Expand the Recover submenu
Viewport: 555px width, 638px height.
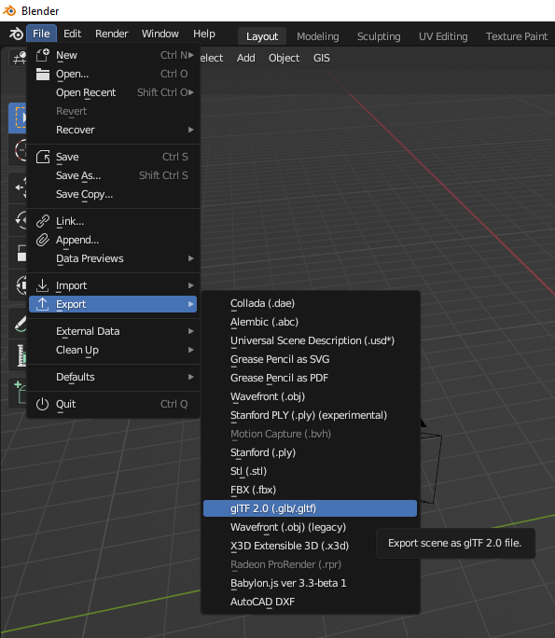(x=191, y=130)
